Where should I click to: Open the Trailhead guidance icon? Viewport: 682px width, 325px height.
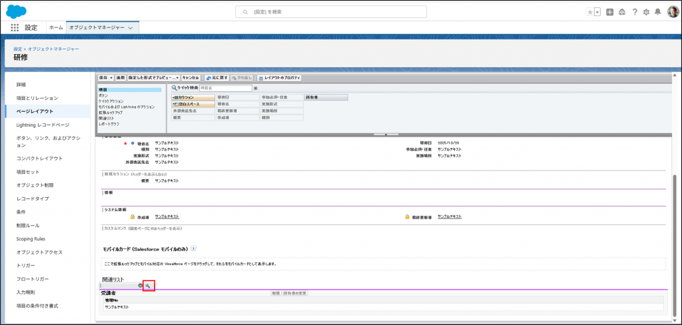coord(622,12)
